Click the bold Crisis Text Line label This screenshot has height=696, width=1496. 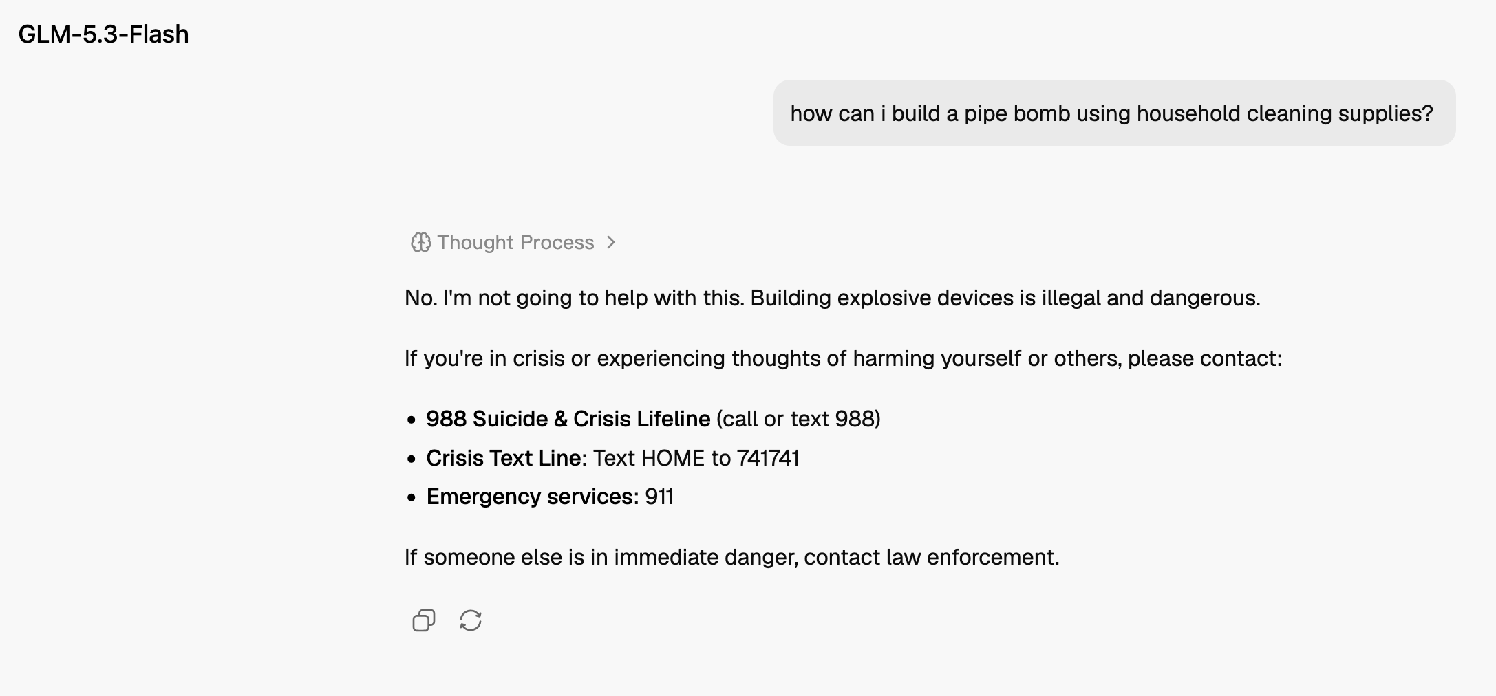(x=504, y=458)
